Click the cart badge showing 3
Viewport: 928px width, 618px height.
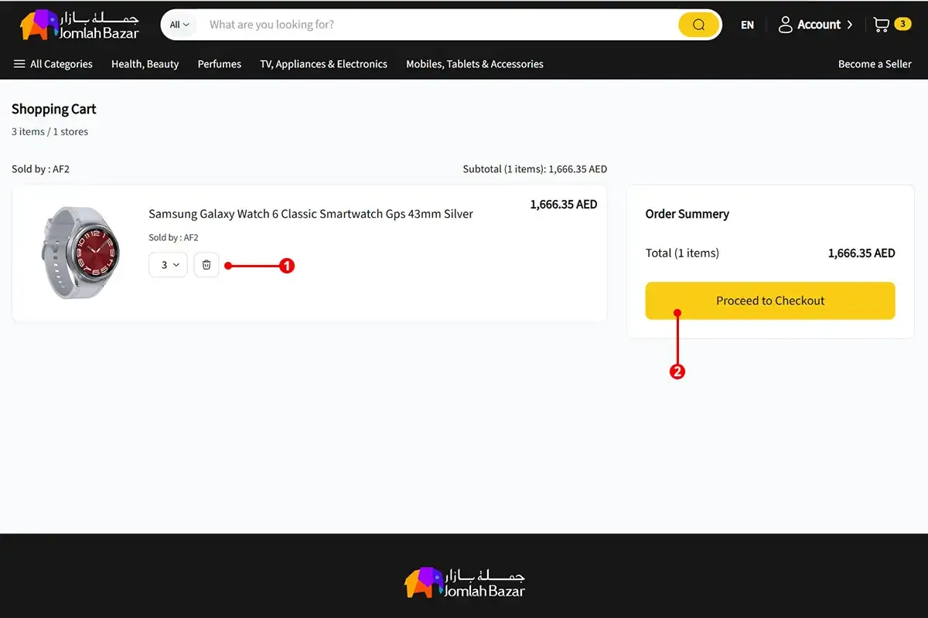(x=902, y=24)
